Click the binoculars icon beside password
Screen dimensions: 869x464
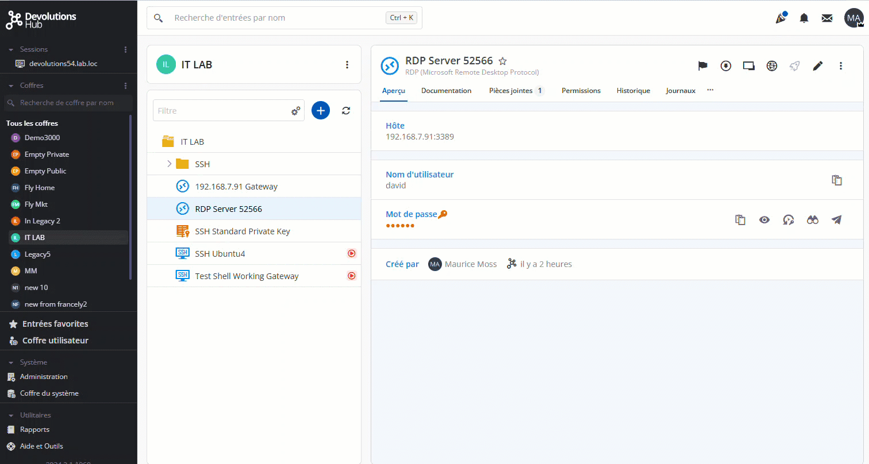[812, 220]
